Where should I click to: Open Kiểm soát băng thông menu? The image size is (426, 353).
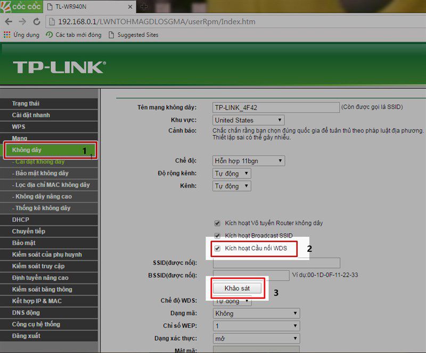(x=49, y=290)
